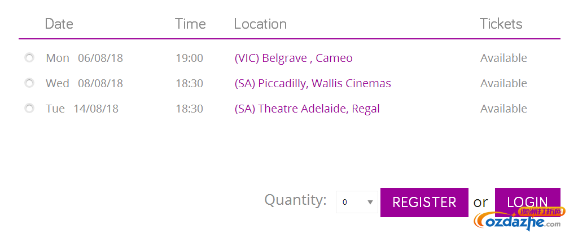Open the (VIC) Belgrave, Cameo location link
Viewport: 578px width, 238px height.
coord(294,58)
